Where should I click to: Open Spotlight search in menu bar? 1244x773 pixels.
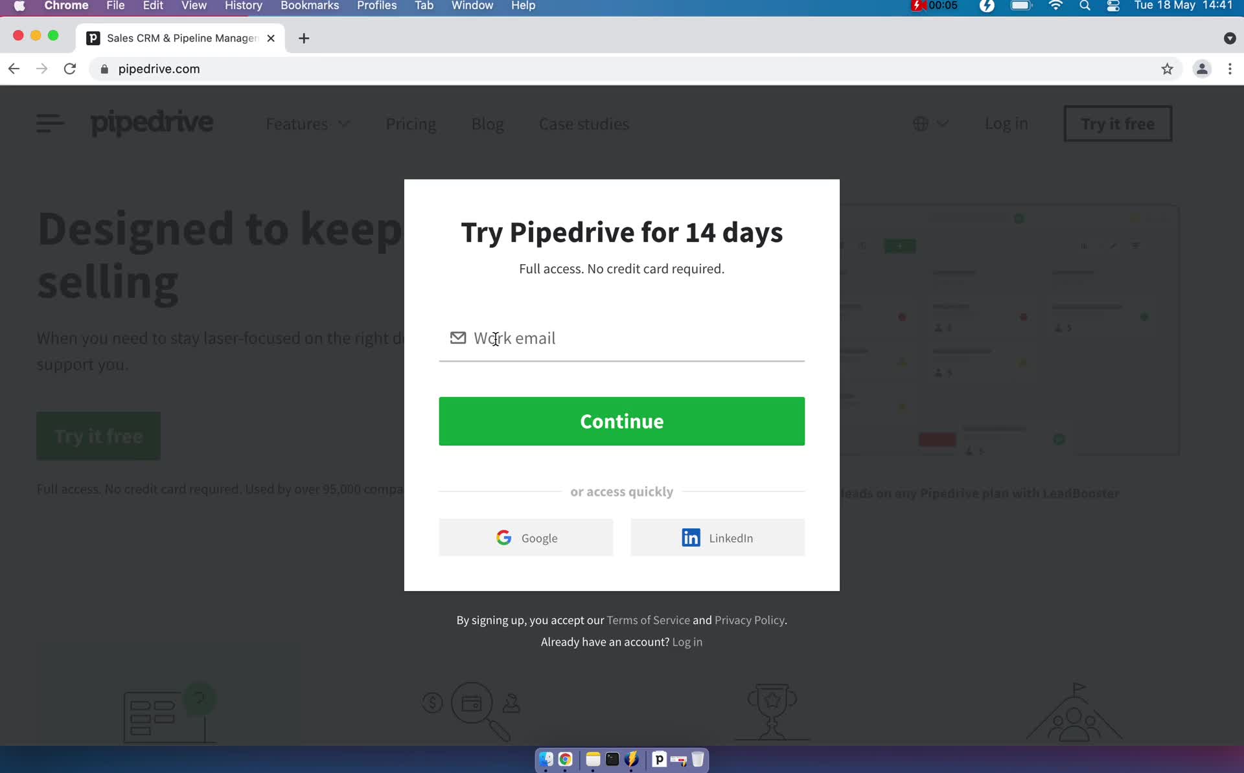1085,6
